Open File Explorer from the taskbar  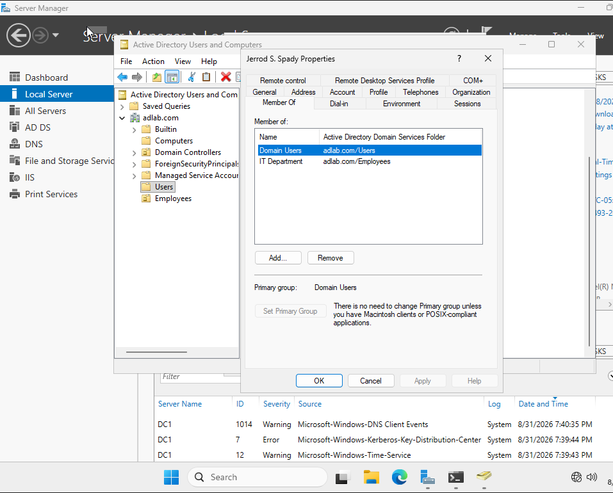(x=371, y=477)
